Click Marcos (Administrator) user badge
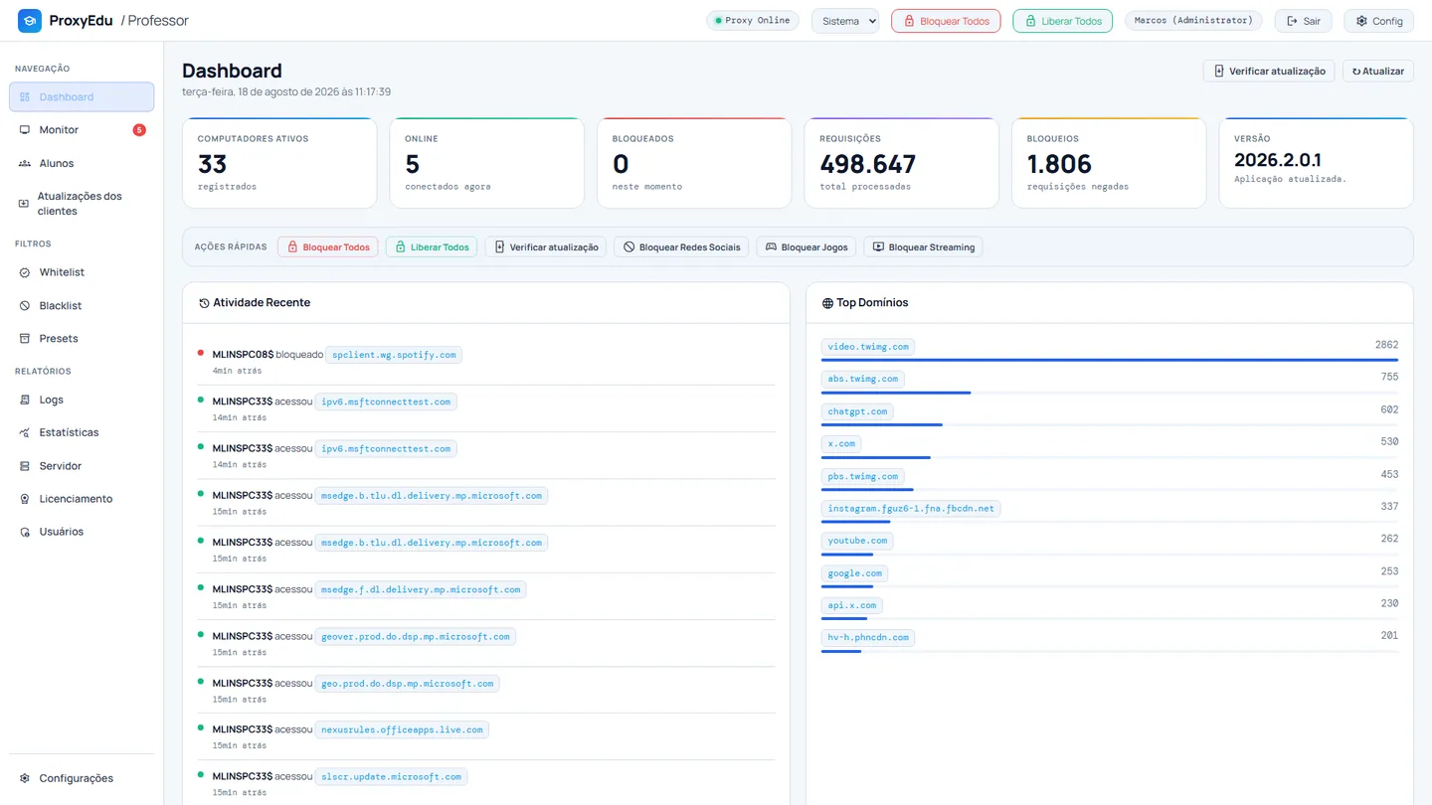 [1193, 21]
